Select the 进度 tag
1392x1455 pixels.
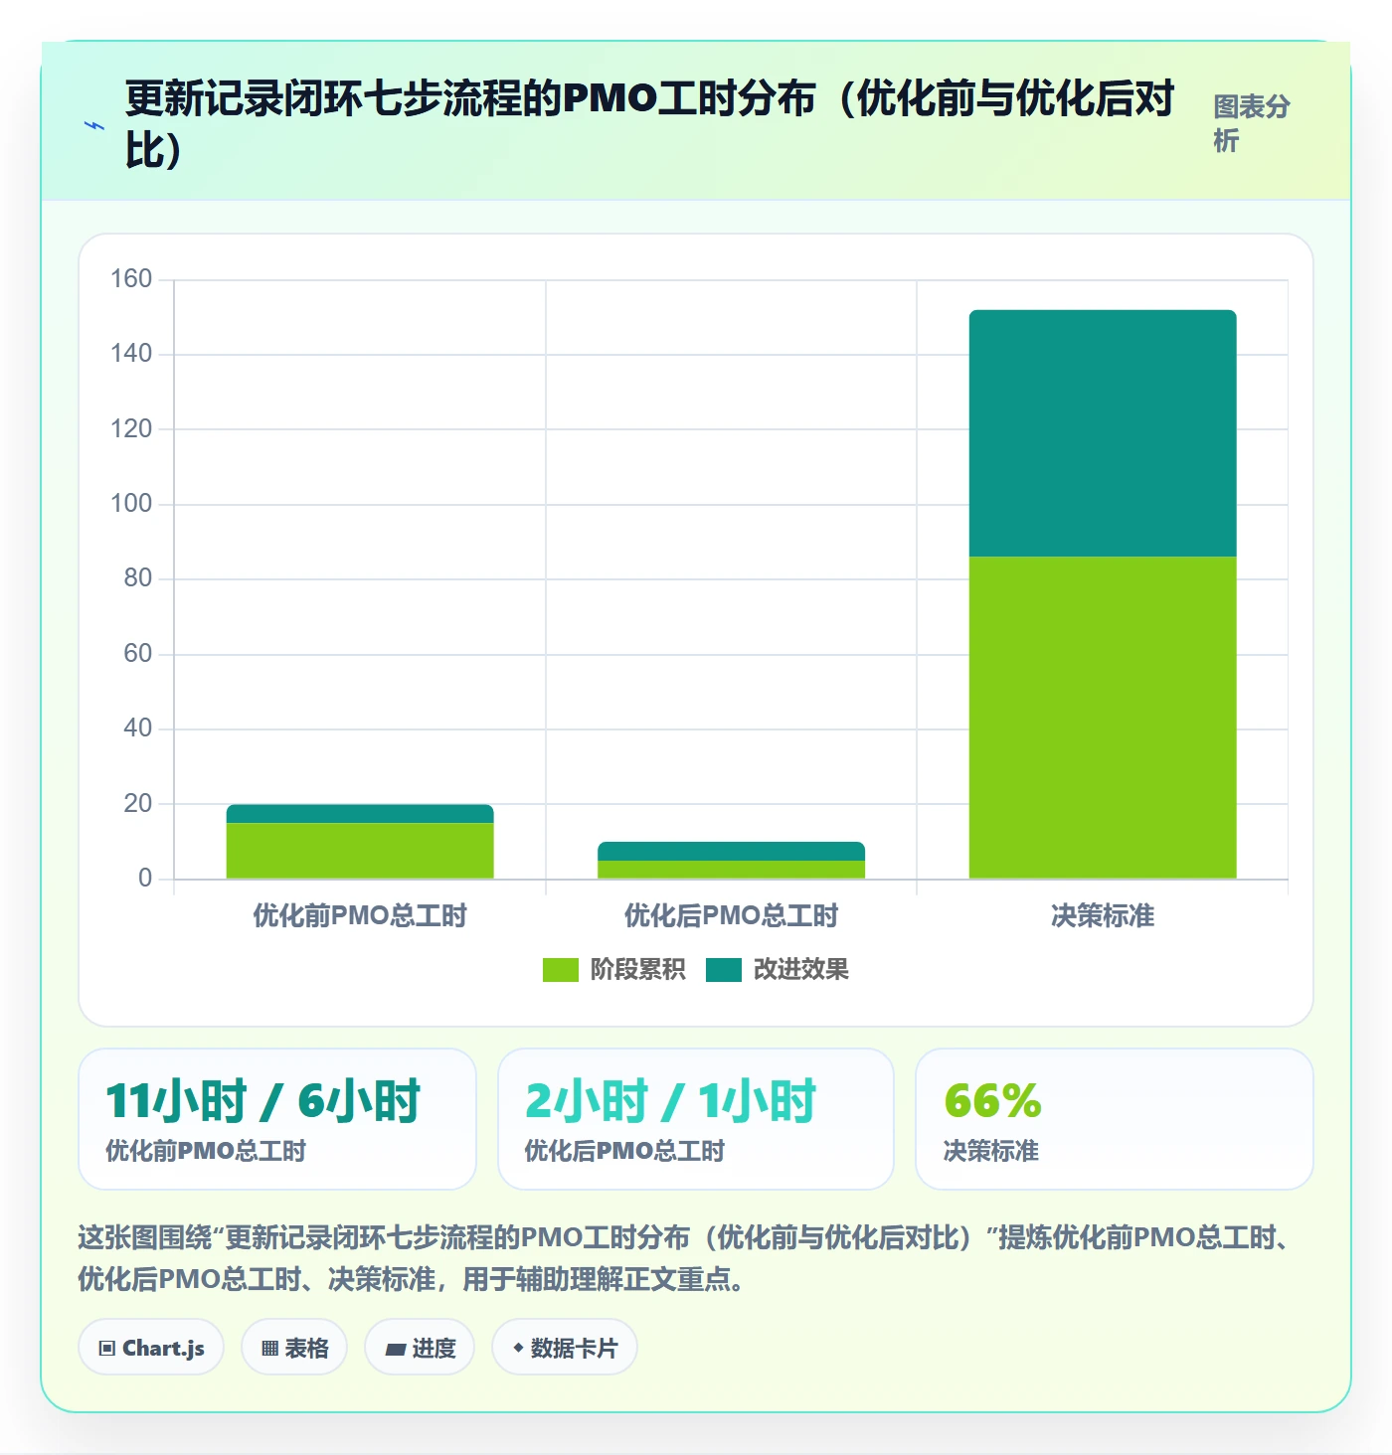click(420, 1348)
